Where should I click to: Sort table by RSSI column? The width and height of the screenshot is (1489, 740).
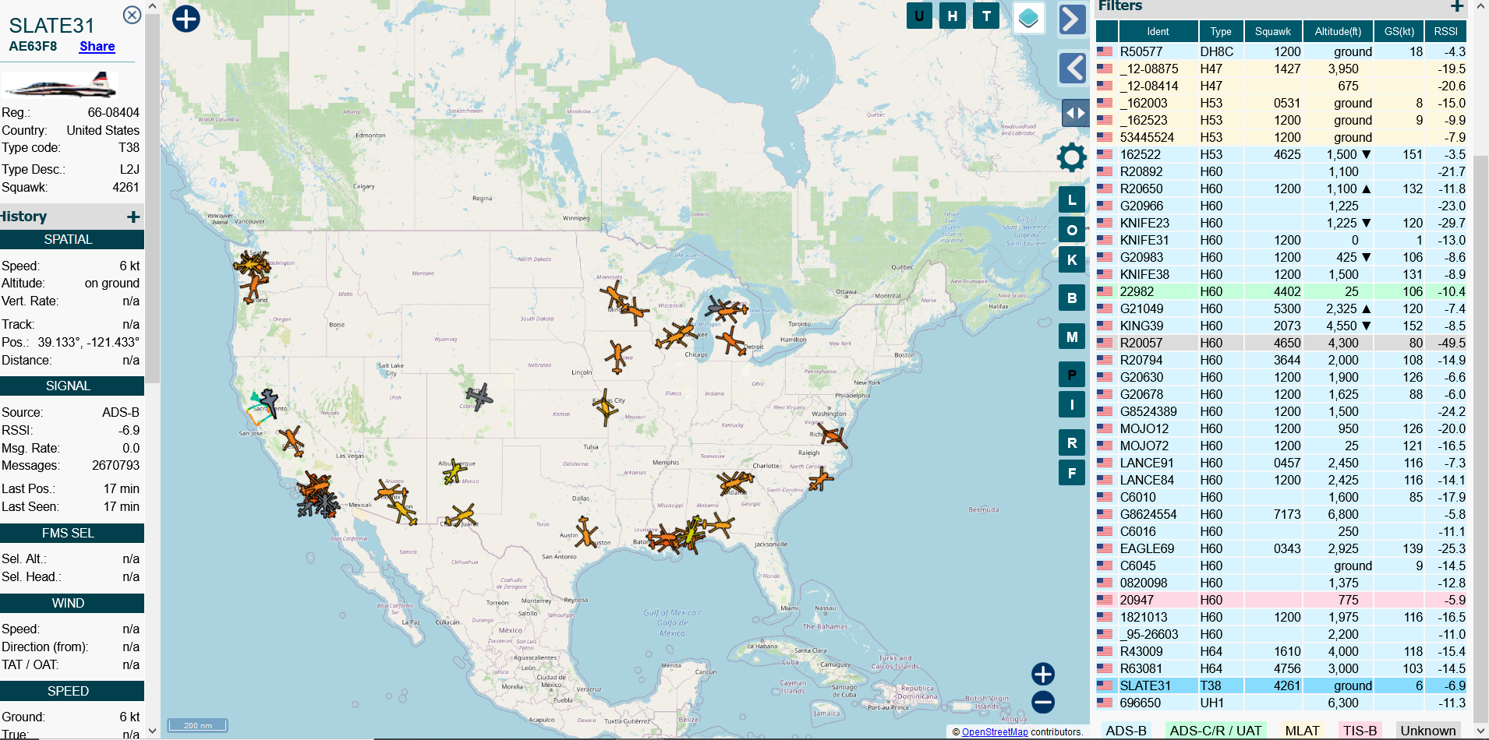click(1446, 31)
